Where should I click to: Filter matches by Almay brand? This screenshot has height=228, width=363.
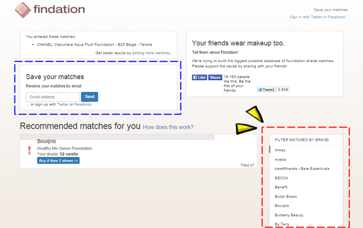(x=280, y=150)
